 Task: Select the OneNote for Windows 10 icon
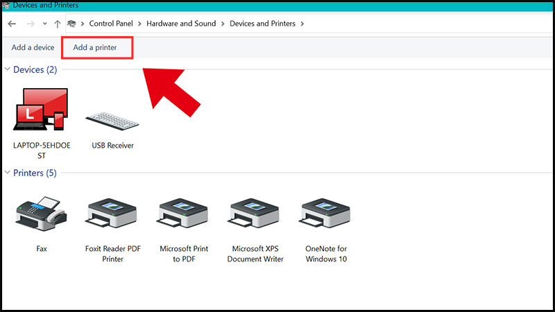point(325,214)
